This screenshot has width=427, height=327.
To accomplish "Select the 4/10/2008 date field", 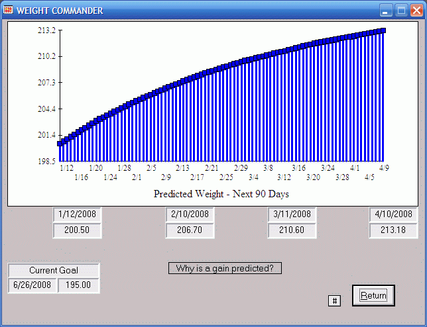I will tap(394, 214).
